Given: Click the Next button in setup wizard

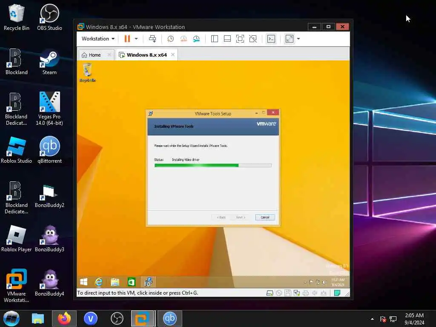Looking at the screenshot, I should coord(241,217).
